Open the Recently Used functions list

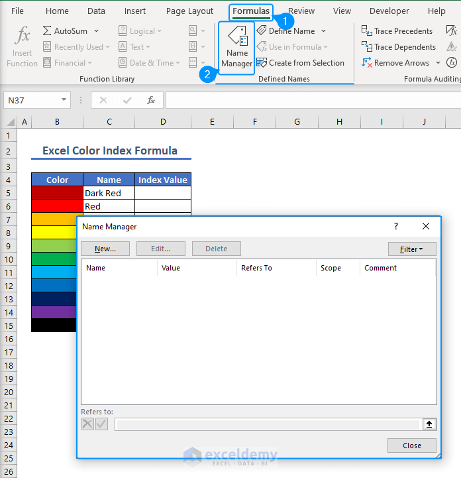[x=76, y=46]
